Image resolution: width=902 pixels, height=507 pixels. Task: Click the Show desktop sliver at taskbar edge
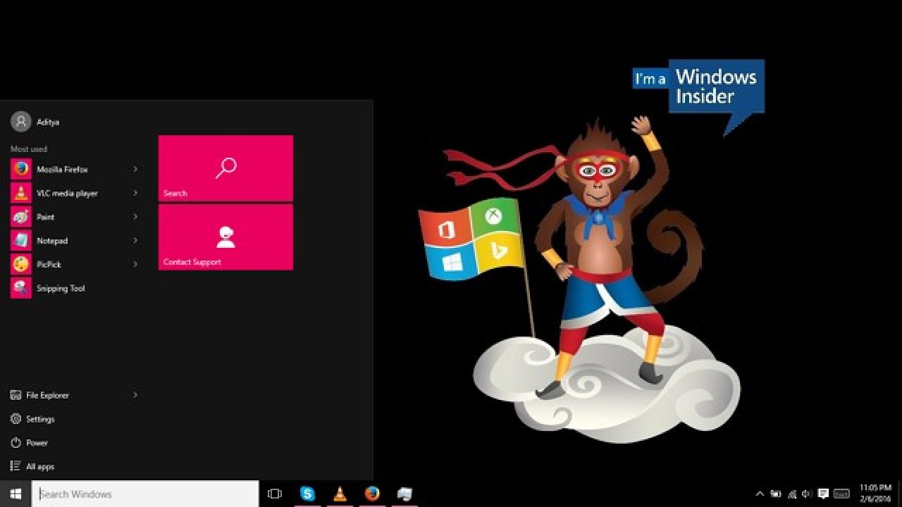(900, 494)
